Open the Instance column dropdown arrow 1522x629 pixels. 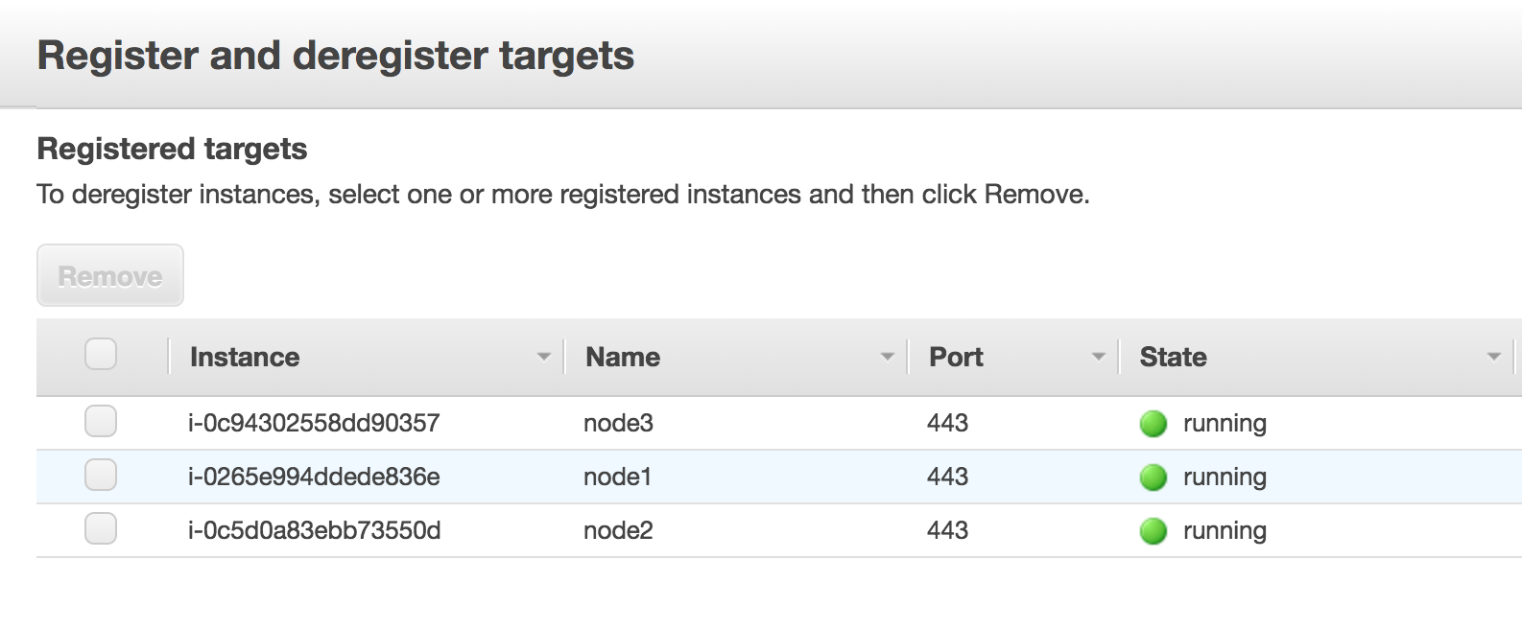[x=543, y=357]
